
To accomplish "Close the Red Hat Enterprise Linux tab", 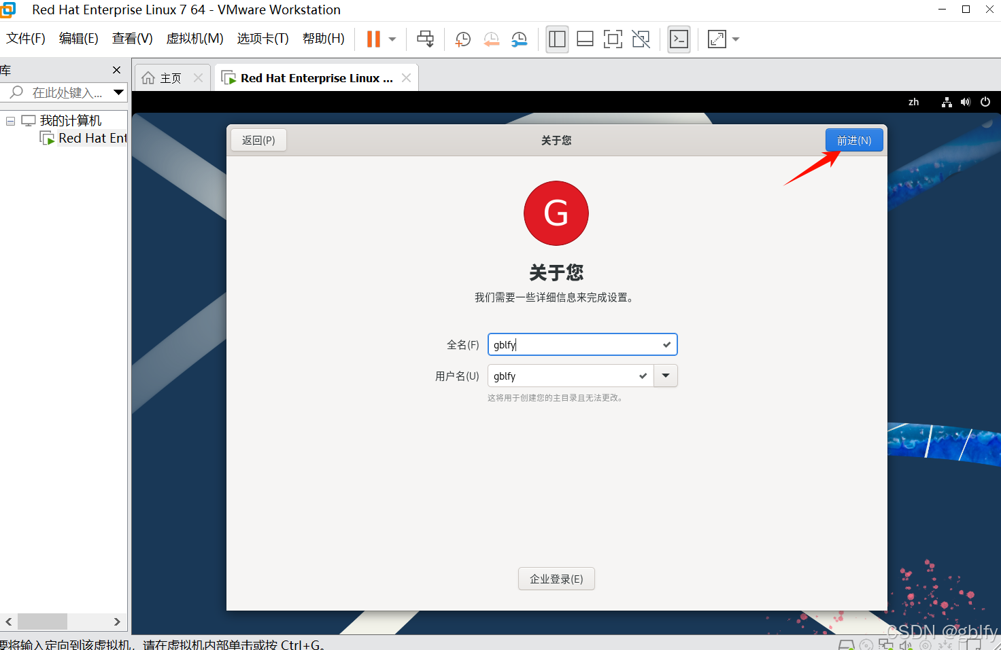I will pyautogui.click(x=406, y=78).
